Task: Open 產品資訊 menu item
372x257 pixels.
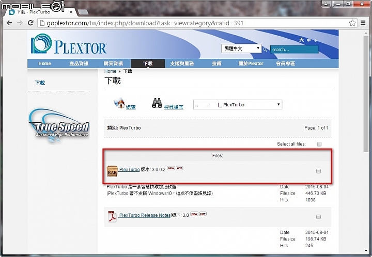Action: click(x=79, y=63)
